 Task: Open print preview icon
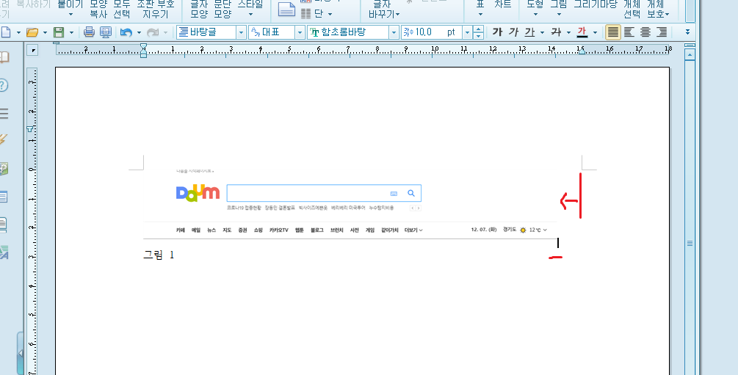coord(106,32)
